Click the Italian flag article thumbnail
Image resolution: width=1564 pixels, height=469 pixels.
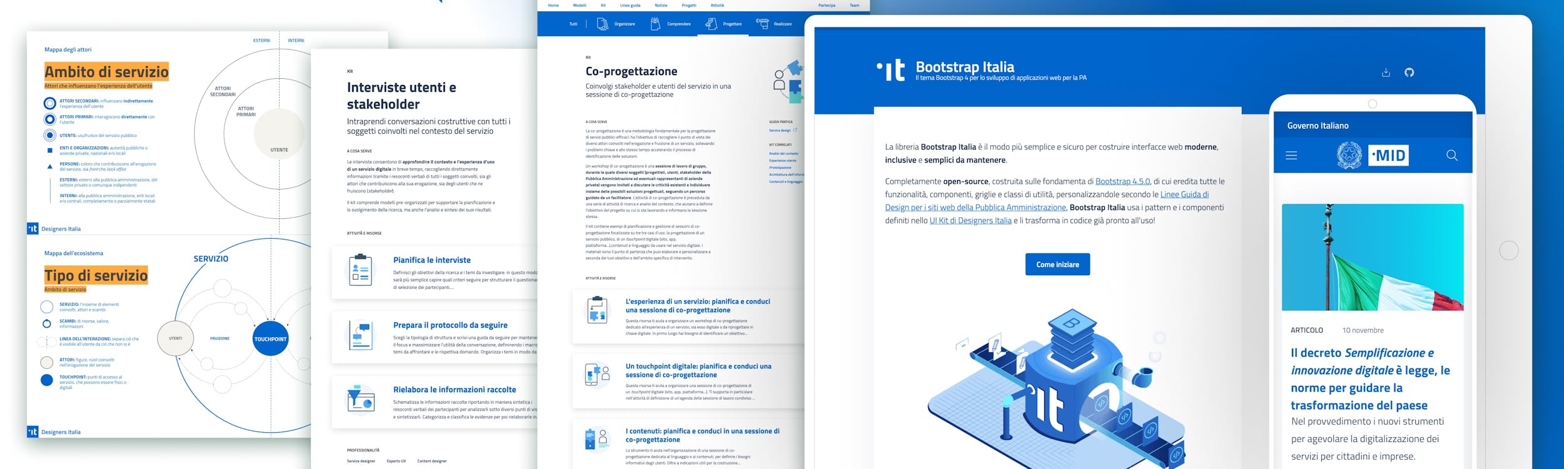[x=1373, y=257]
